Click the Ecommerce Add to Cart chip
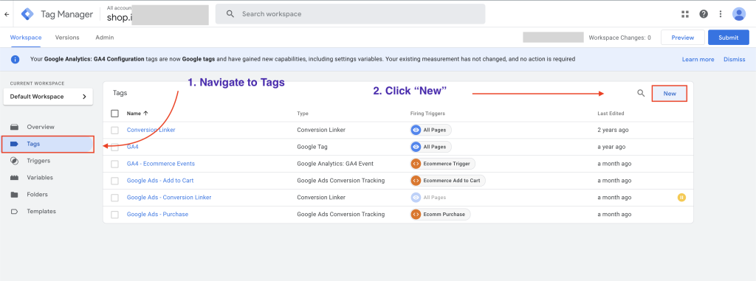This screenshot has width=756, height=281. click(447, 180)
